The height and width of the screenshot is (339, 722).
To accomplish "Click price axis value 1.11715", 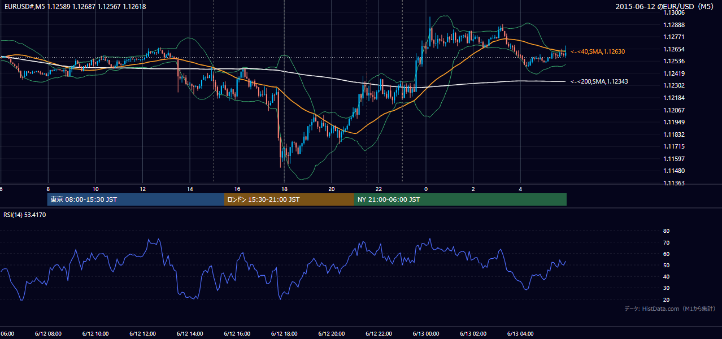I will point(673,146).
